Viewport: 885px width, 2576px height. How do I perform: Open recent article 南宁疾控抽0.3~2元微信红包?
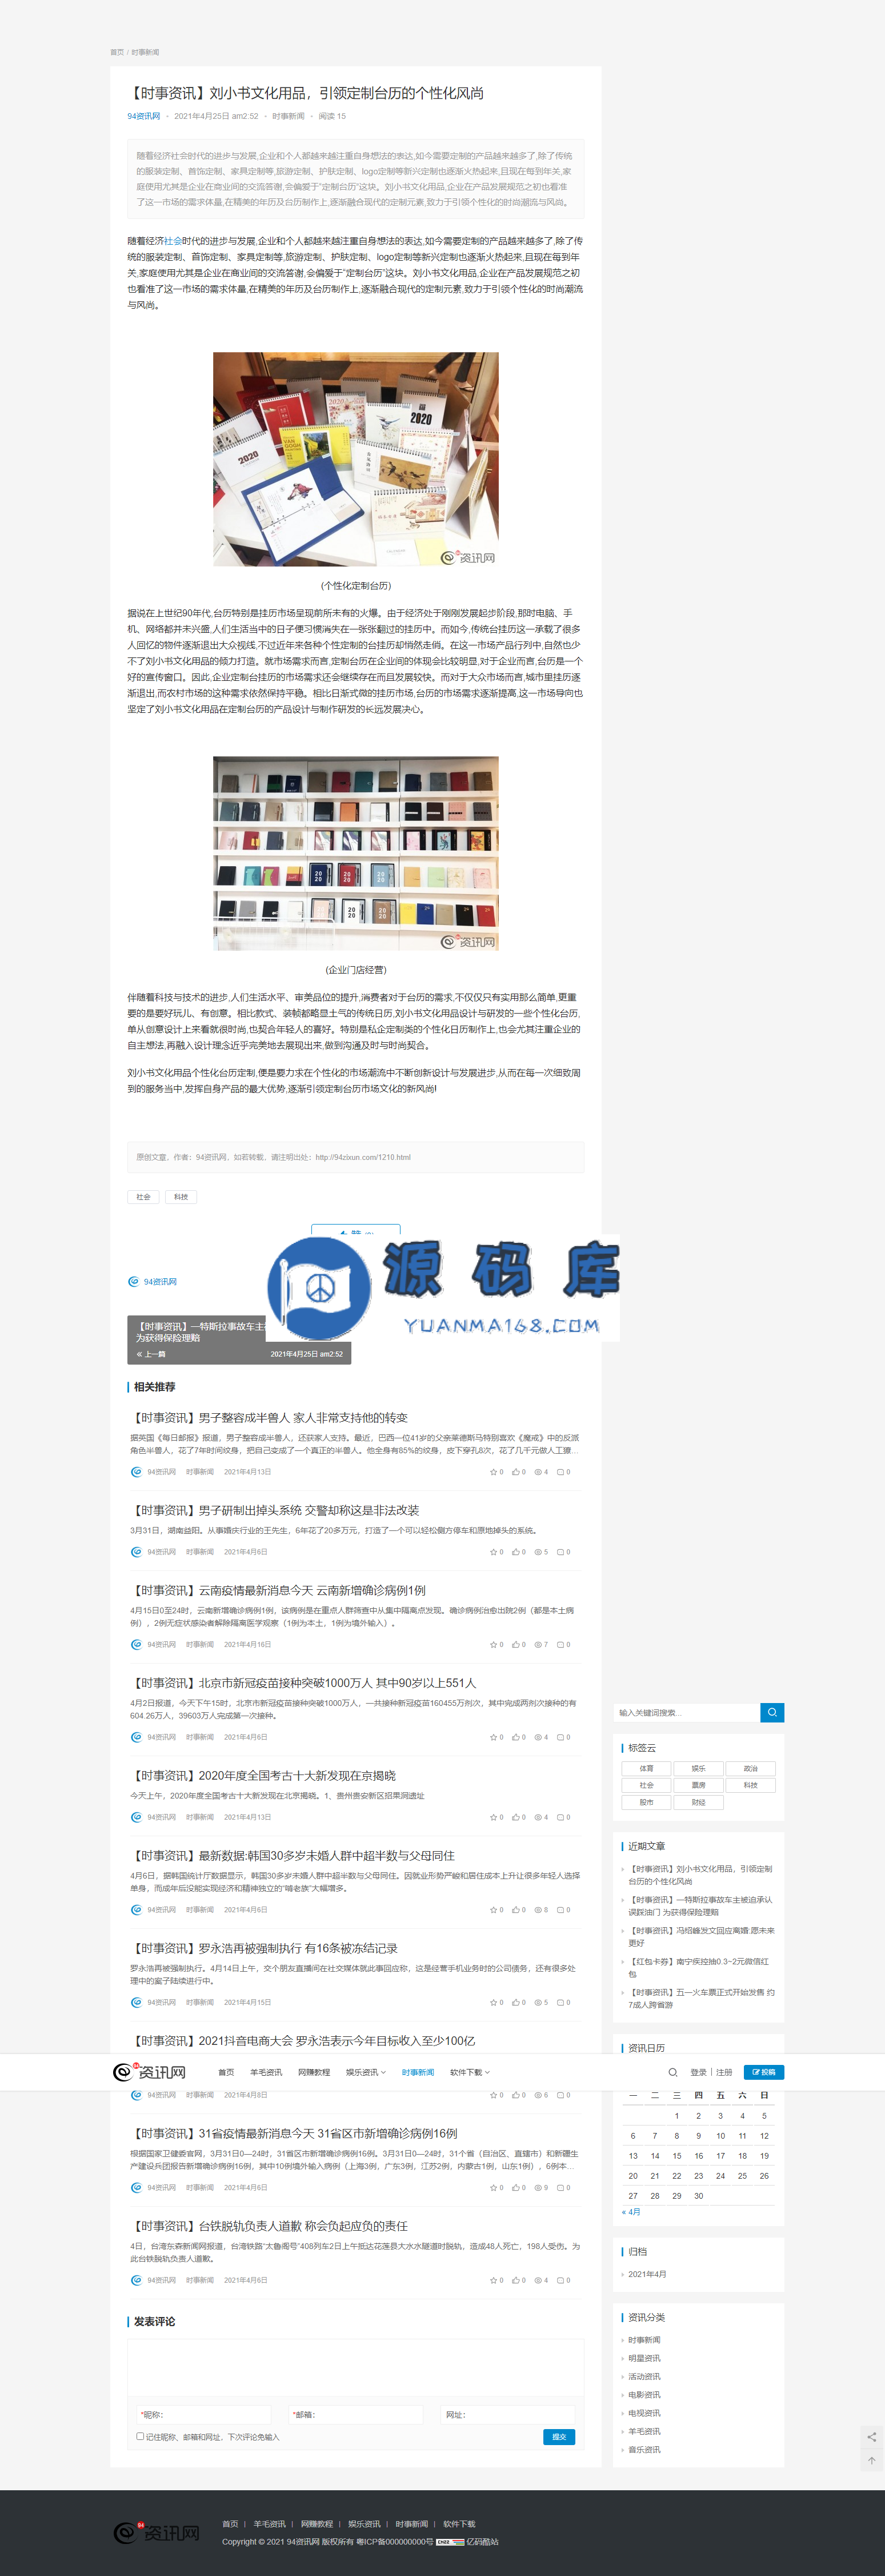pos(698,1967)
